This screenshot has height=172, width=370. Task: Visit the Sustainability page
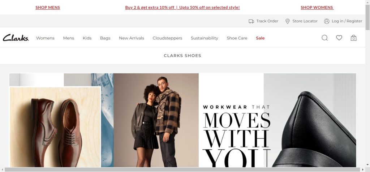[205, 38]
